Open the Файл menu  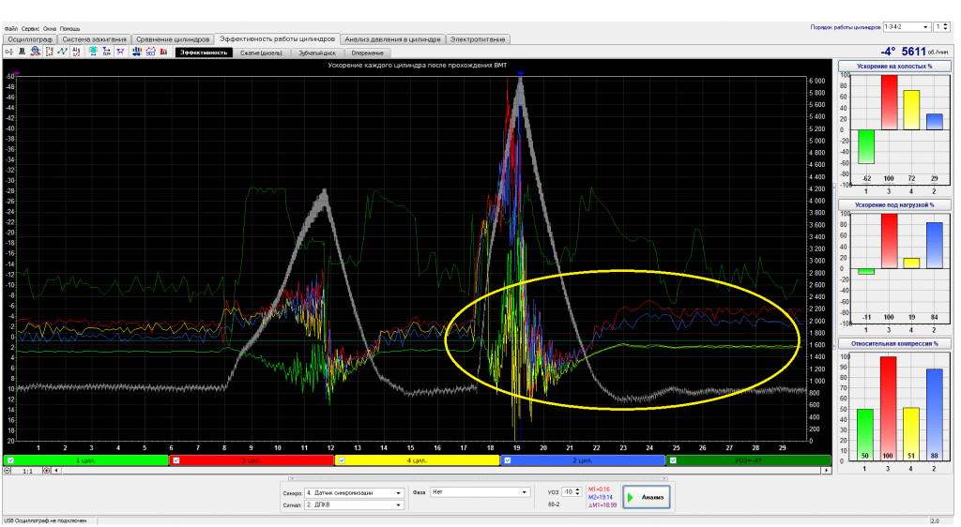[10, 29]
